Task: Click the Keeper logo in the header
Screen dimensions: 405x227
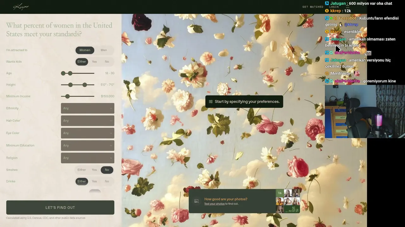Action: 21,7
